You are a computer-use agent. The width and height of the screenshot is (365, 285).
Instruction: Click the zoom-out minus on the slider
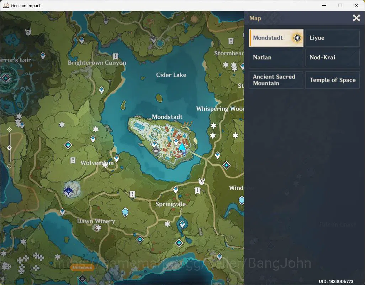pyautogui.click(x=9, y=166)
